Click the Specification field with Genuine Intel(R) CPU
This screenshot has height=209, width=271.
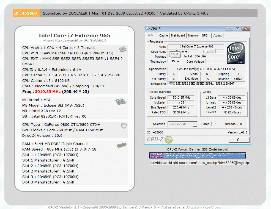coord(207,69)
